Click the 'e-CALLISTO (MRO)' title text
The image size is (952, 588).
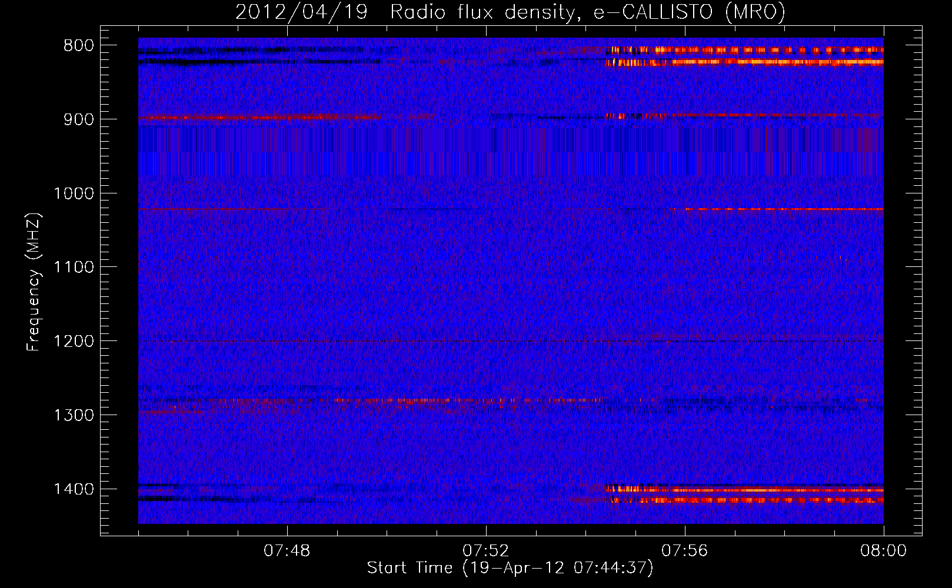(x=690, y=12)
